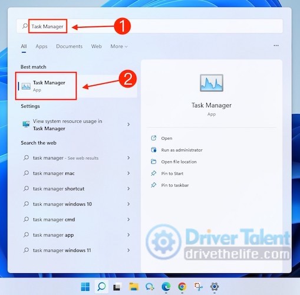The image size is (300, 295).
Task: Click the pin icon beside Pin to taskbar
Action: 153,185
